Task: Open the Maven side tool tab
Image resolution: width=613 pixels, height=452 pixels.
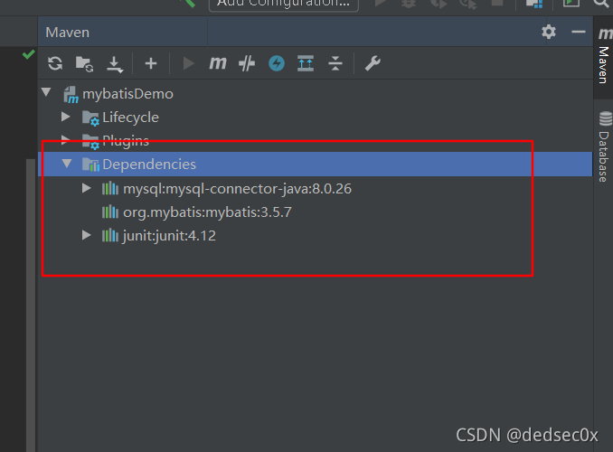Action: click(603, 57)
